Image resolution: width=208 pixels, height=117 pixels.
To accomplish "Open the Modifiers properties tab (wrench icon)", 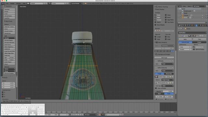I will [196, 25].
